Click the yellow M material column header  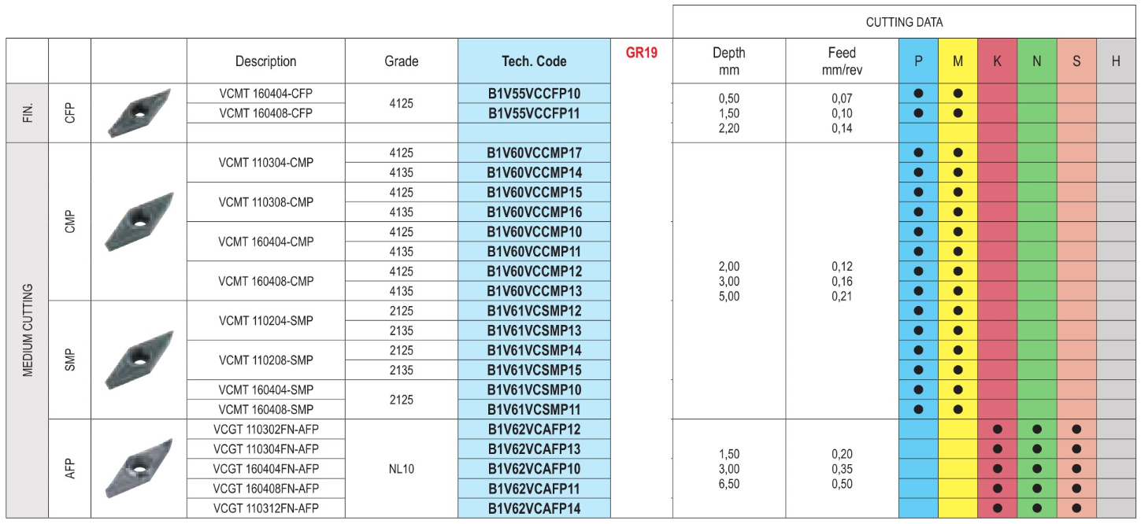pos(958,61)
